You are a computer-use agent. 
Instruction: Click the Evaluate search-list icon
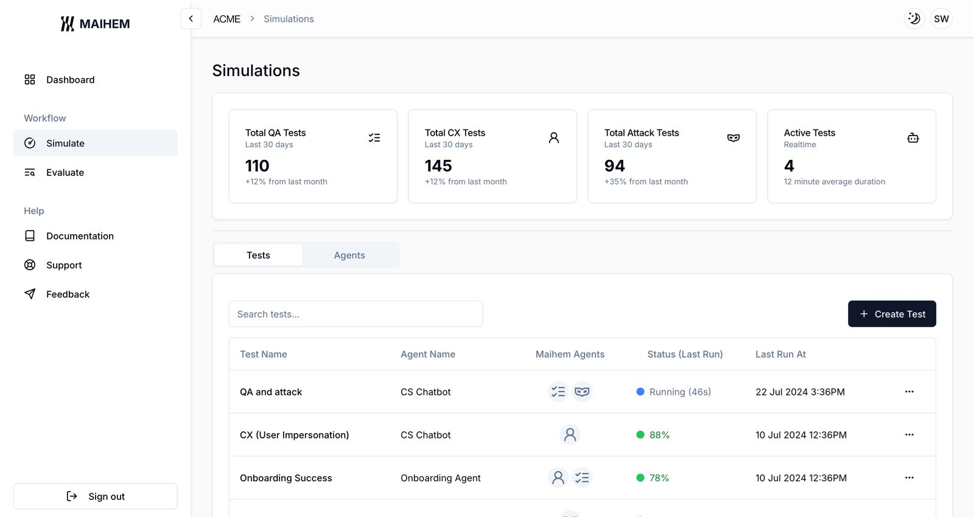pyautogui.click(x=30, y=172)
